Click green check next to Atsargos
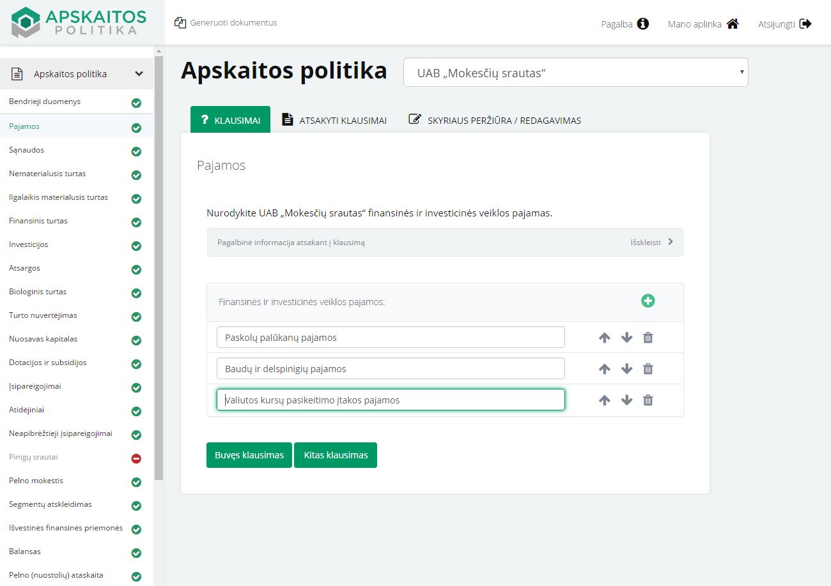The height and width of the screenshot is (586, 831). [136, 269]
